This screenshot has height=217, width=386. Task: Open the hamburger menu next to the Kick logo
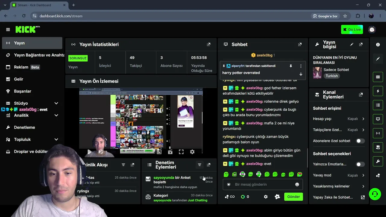pyautogui.click(x=8, y=30)
